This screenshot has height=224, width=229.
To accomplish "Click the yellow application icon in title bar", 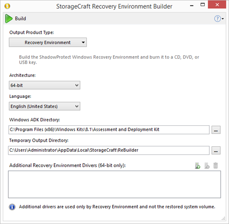I will (7, 6).
